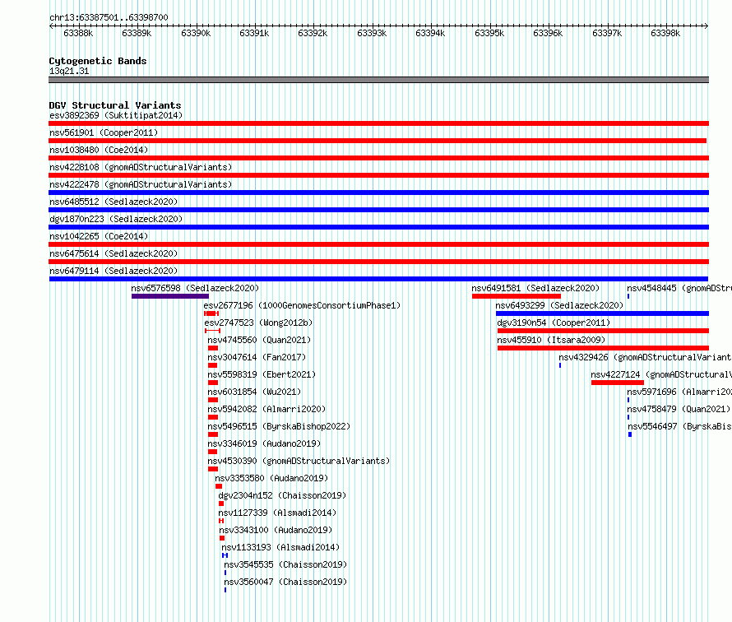This screenshot has width=732, height=622.
Task: Click the nsv5598319 red marker
Action: pyautogui.click(x=213, y=383)
